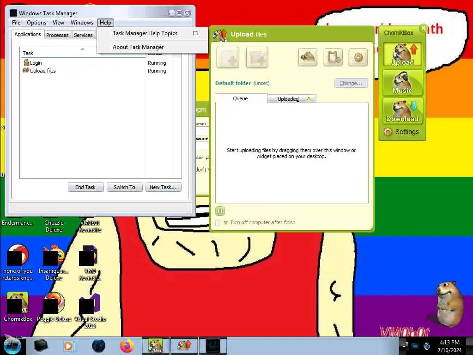Viewport: 473px width, 355px height.
Task: Enable Turn off computer after finish checkbox
Action: (x=218, y=222)
